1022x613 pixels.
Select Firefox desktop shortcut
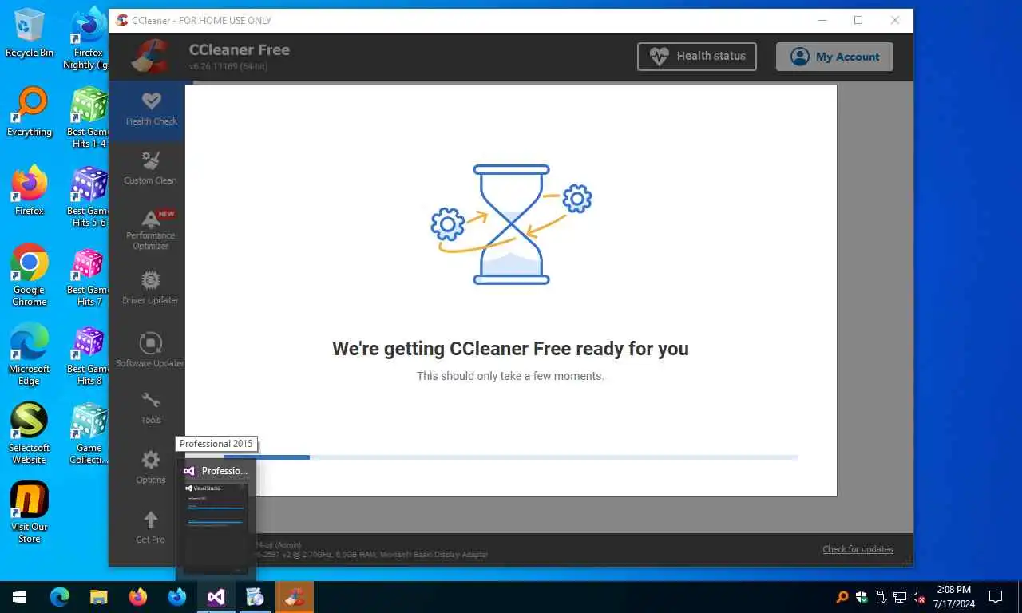pyautogui.click(x=30, y=192)
